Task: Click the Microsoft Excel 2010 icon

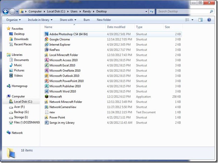Action: coord(46,65)
